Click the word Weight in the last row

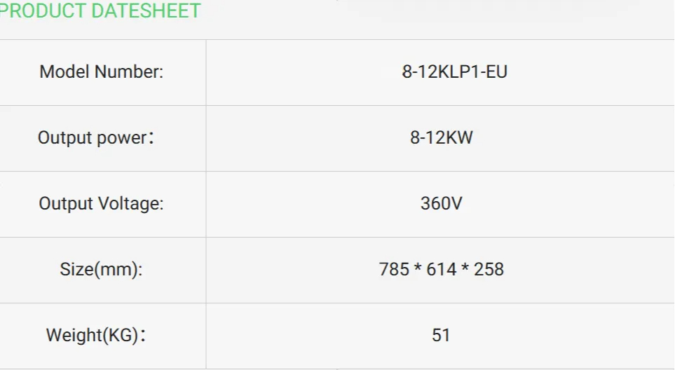[x=74, y=335]
